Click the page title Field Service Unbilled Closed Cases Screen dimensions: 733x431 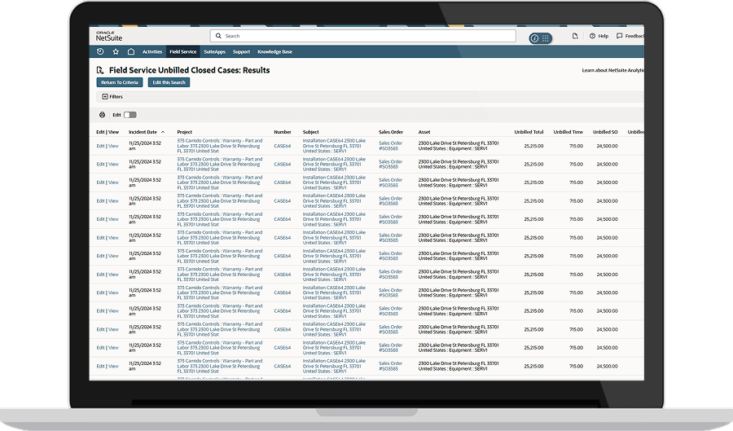(x=189, y=70)
